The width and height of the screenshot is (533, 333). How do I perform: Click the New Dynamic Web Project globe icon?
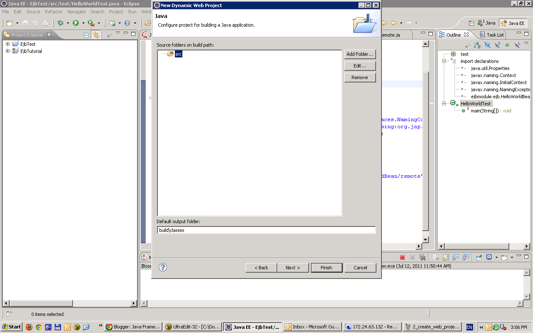tap(112, 23)
